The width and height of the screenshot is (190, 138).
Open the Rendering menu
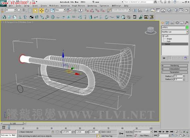pyautogui.click(x=92, y=6)
